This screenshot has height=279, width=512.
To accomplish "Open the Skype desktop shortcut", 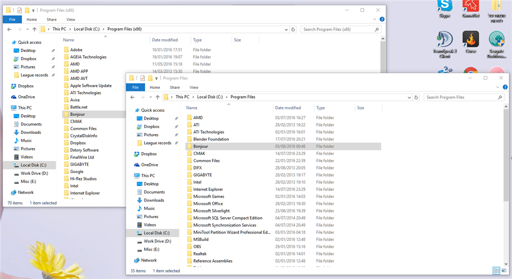I will [444, 9].
